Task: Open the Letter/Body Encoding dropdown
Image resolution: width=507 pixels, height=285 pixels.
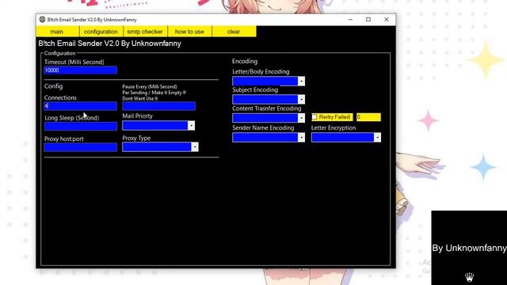Action: click(x=301, y=81)
